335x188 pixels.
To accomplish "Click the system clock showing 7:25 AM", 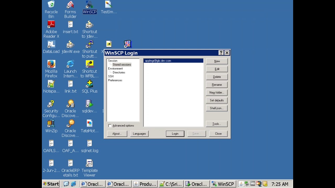I will (280, 184).
